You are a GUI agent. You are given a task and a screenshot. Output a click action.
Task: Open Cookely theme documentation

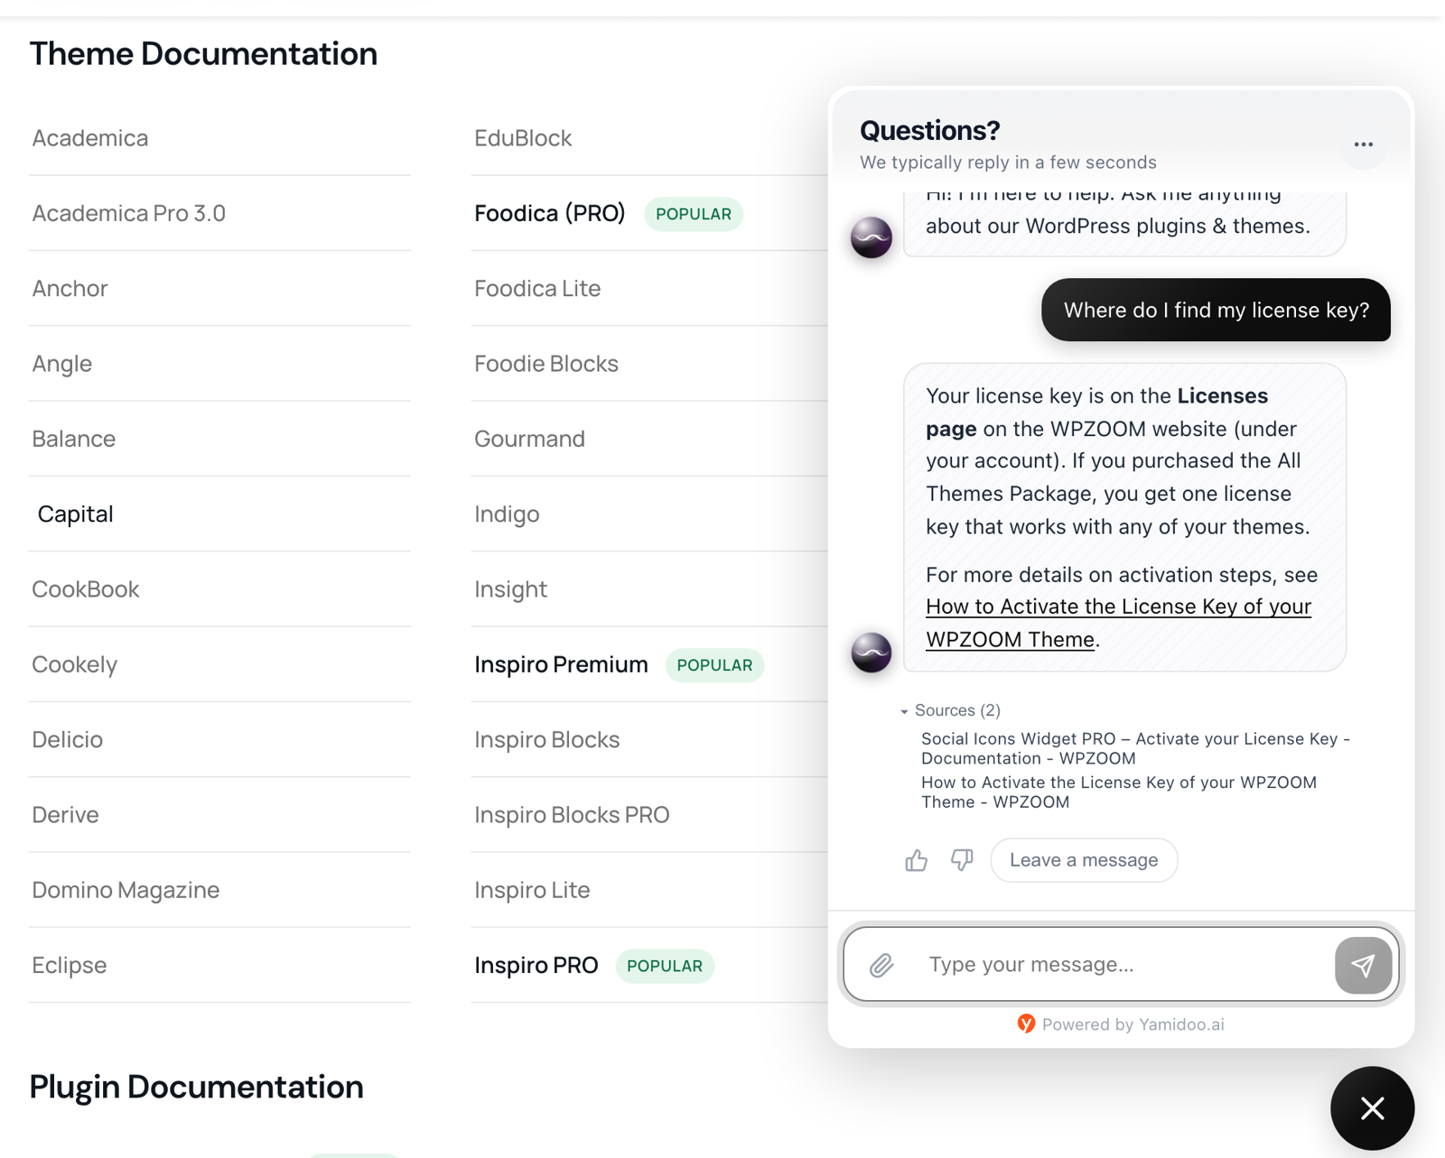pos(75,664)
